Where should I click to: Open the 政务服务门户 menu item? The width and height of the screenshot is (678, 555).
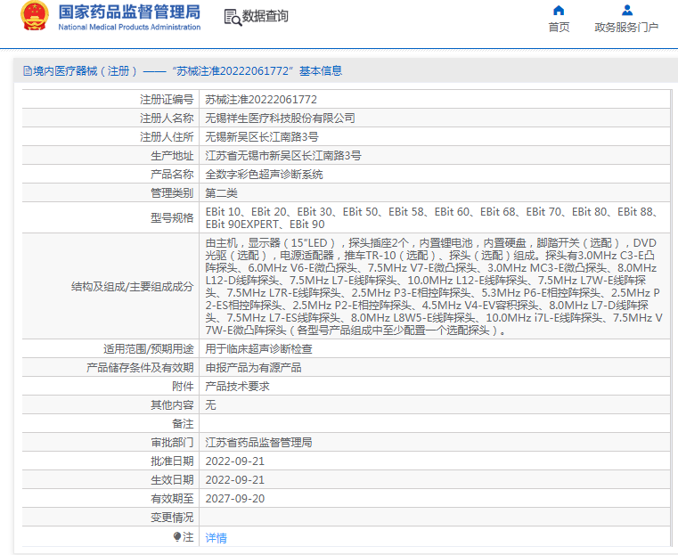(626, 27)
